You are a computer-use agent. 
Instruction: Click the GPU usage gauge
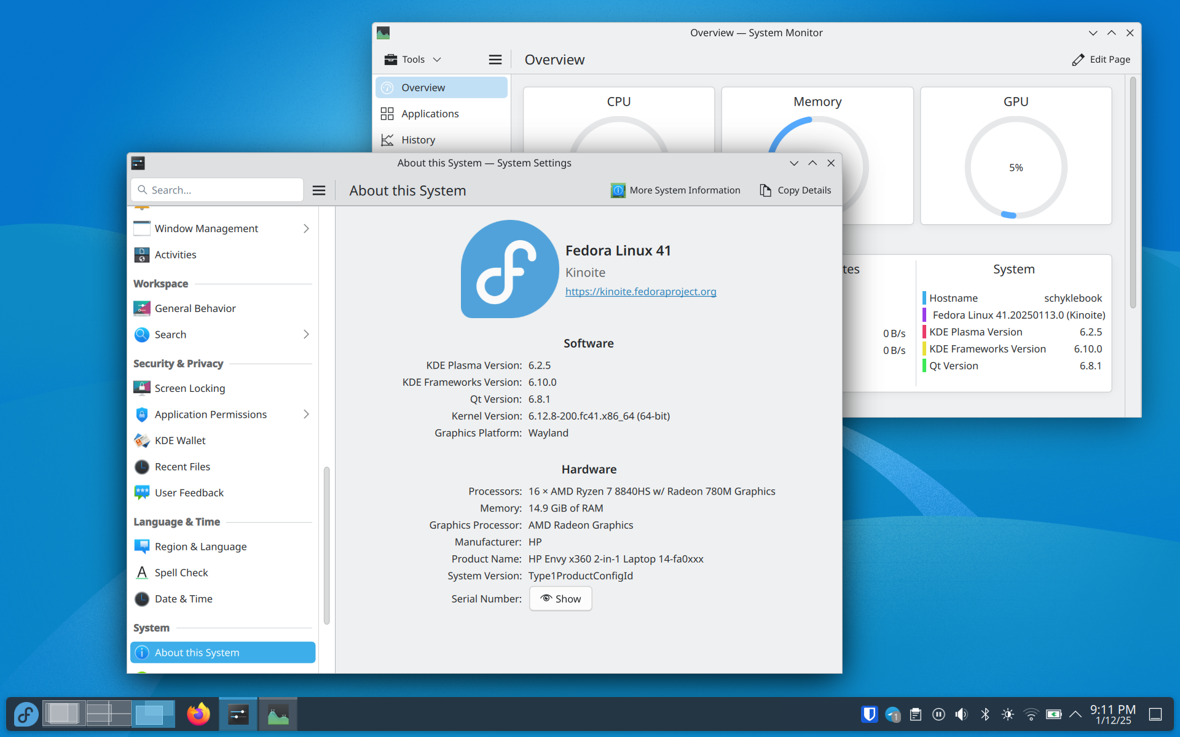(x=1016, y=168)
